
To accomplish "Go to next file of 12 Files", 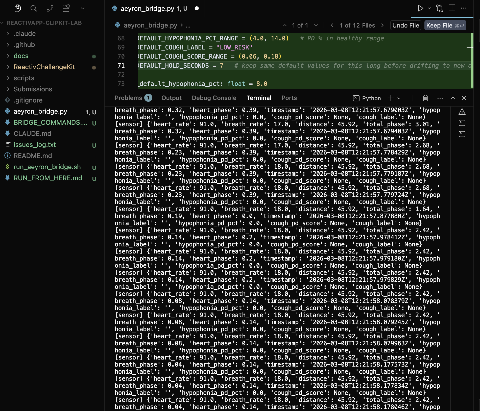I will click(x=382, y=25).
